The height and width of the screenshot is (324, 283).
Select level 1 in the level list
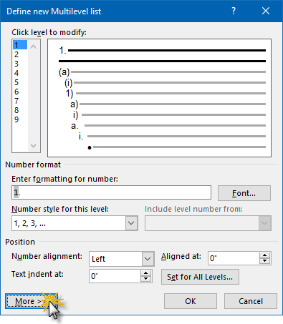pyautogui.click(x=20, y=45)
